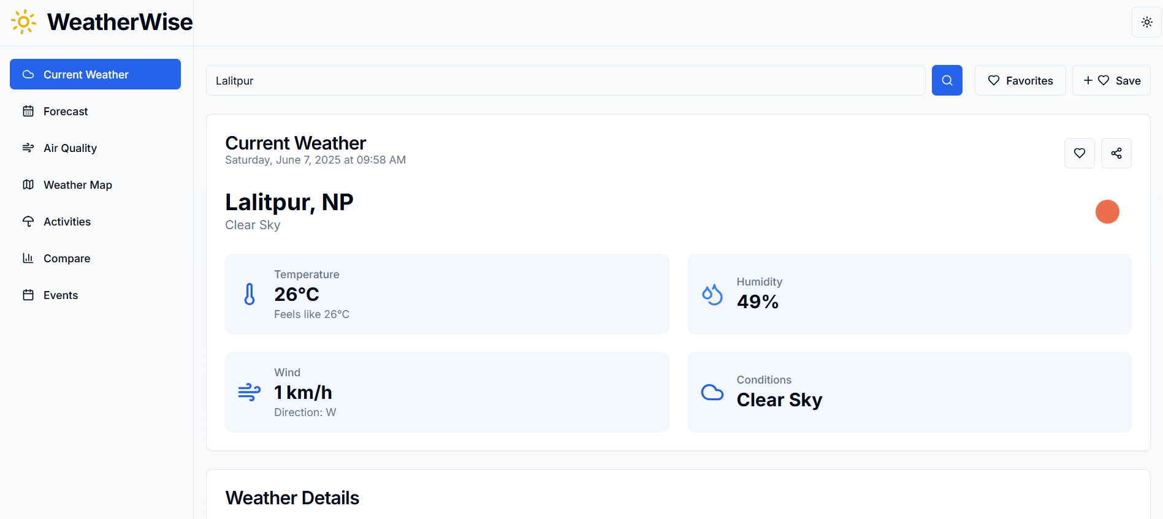Click the Save button
Viewport: 1163px width, 519px height.
(x=1110, y=80)
